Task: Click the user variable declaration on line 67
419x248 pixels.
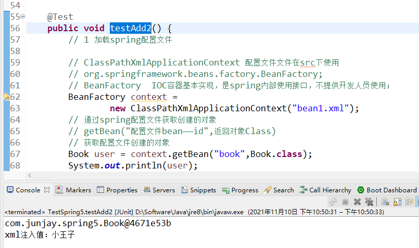Action: [x=105, y=154]
